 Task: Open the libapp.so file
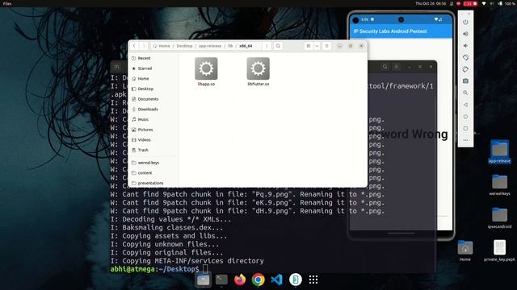click(206, 72)
